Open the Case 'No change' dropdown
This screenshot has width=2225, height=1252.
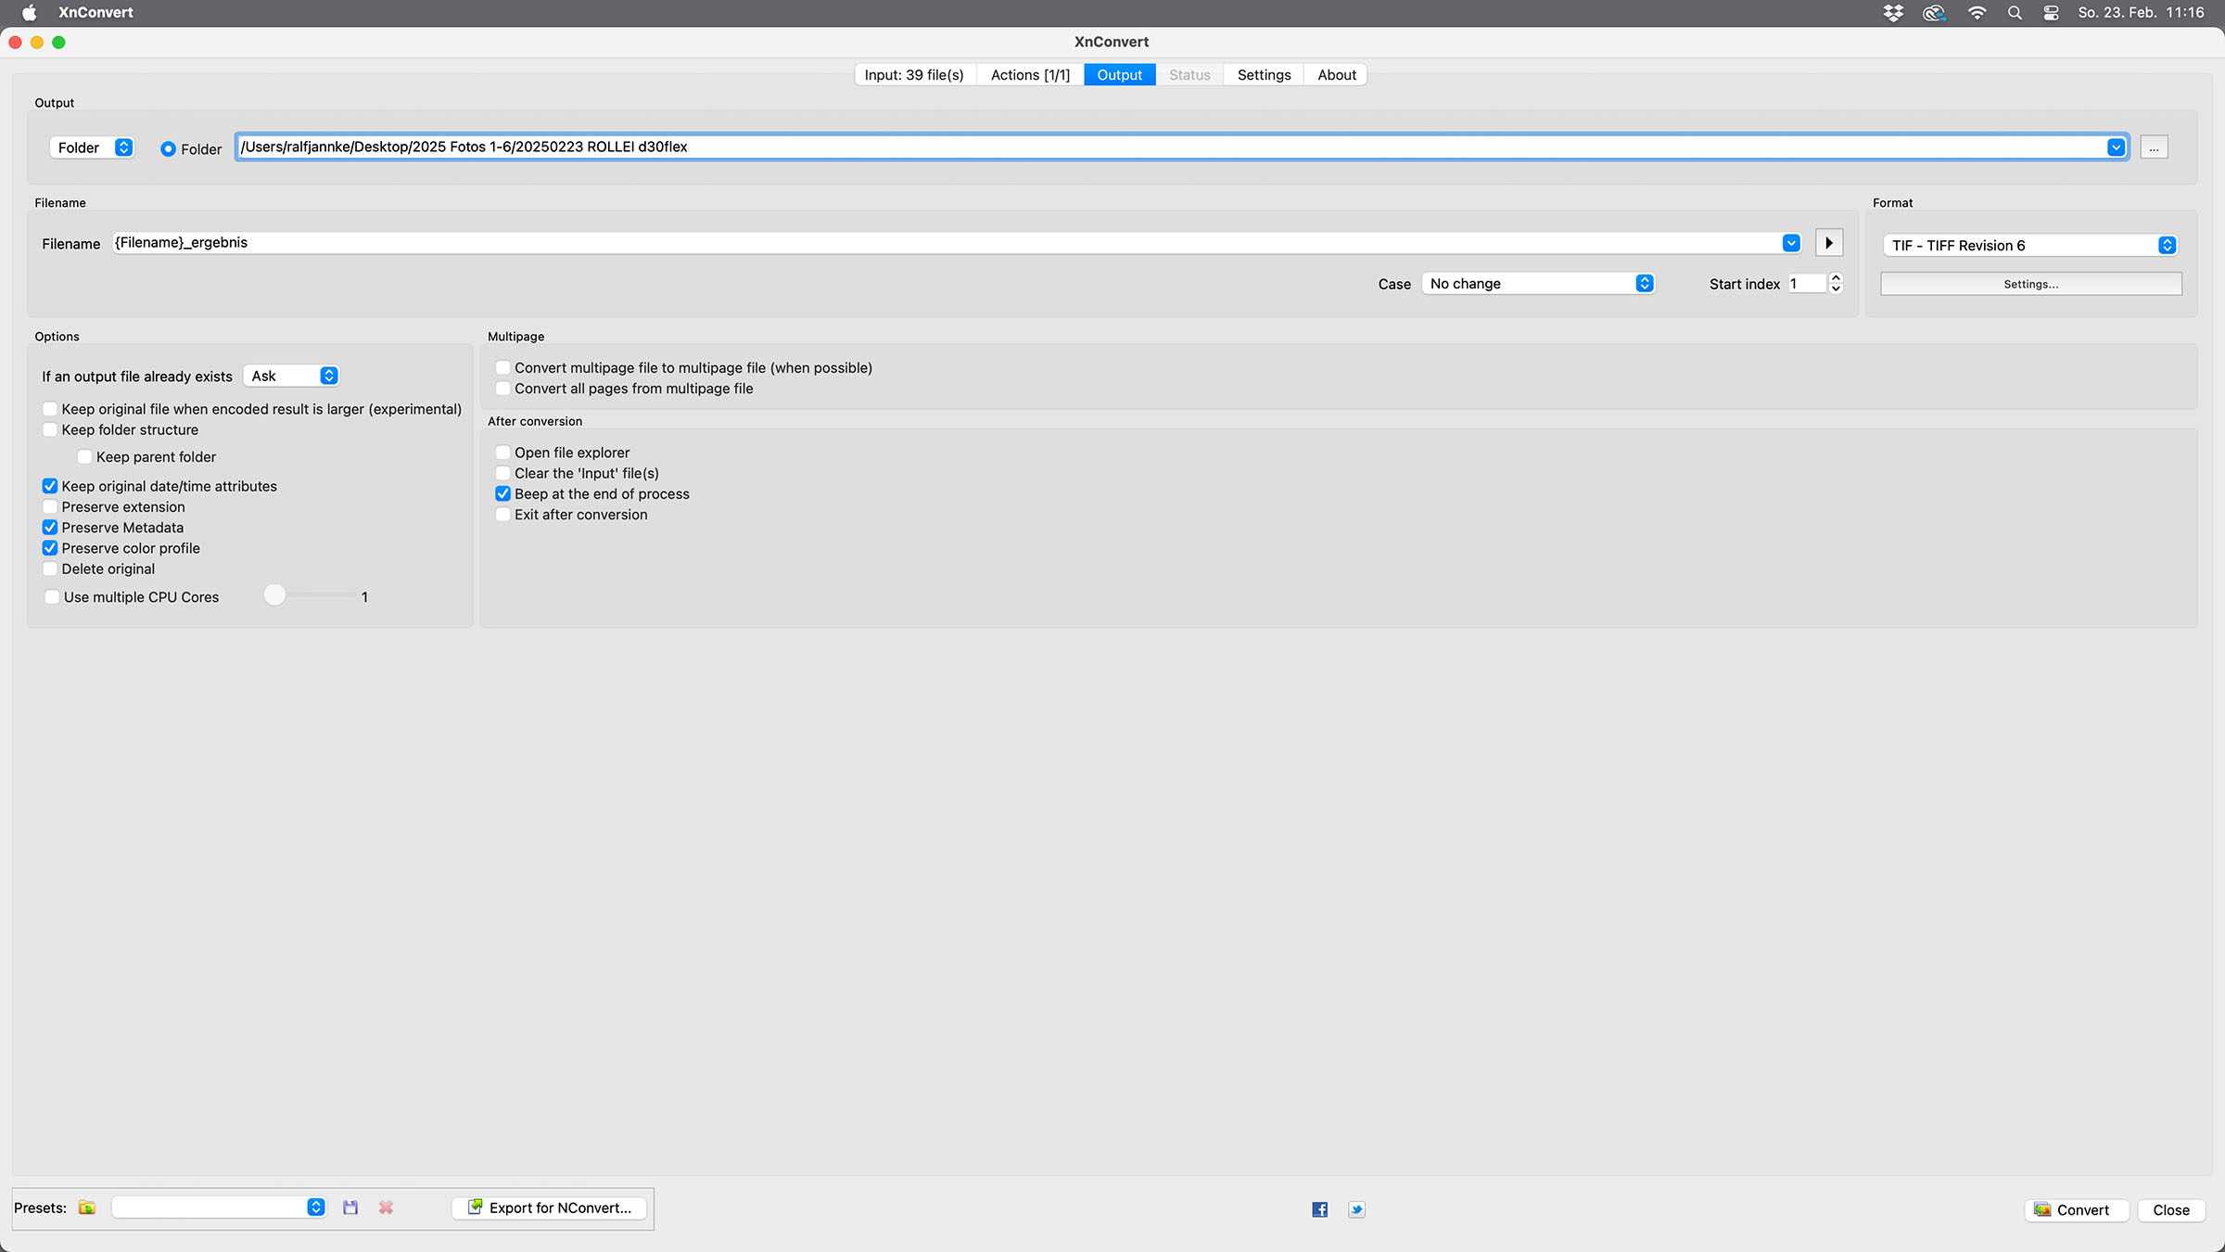tap(1538, 284)
